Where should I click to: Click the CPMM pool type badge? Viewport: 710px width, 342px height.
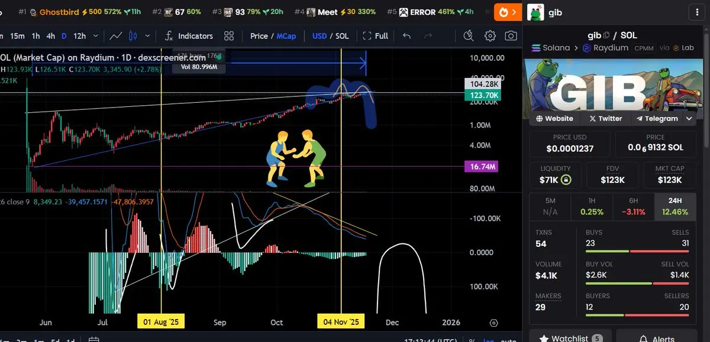pos(644,48)
